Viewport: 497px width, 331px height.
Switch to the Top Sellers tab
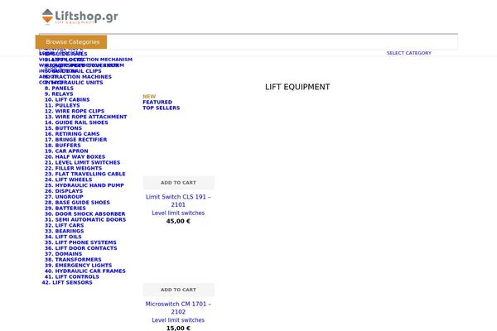pyautogui.click(x=161, y=108)
